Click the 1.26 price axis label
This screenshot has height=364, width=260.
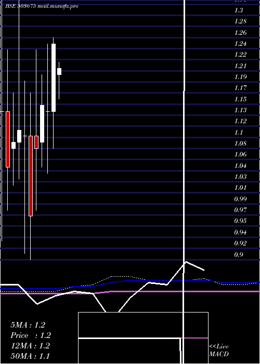click(240, 32)
